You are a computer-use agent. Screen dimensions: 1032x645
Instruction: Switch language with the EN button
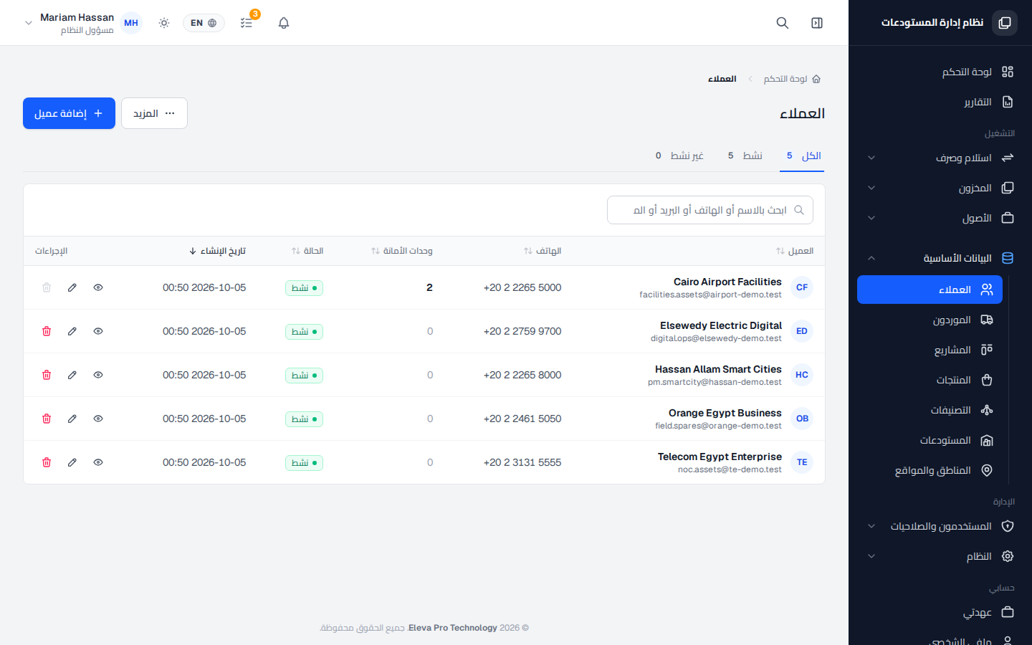point(204,23)
